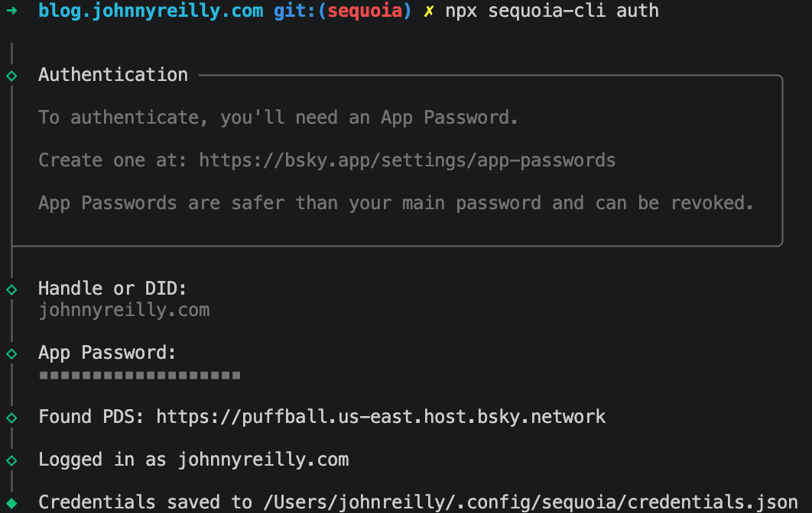Click the 'App Password:' prompt label
The height and width of the screenshot is (513, 812).
(107, 353)
